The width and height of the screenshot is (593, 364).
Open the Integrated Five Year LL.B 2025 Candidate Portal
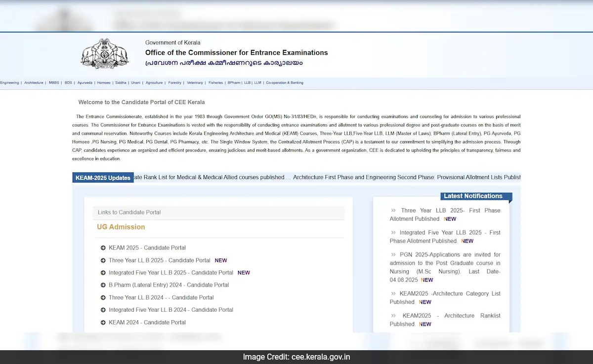click(x=170, y=272)
